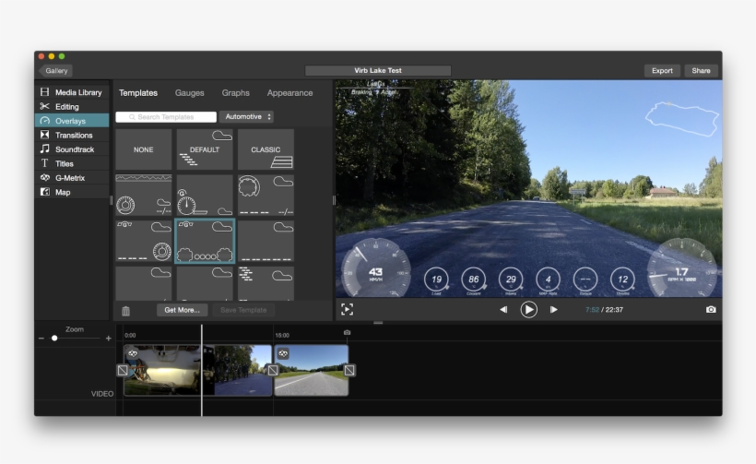Image resolution: width=756 pixels, height=464 pixels.
Task: Show the Map section
Action: click(x=62, y=192)
